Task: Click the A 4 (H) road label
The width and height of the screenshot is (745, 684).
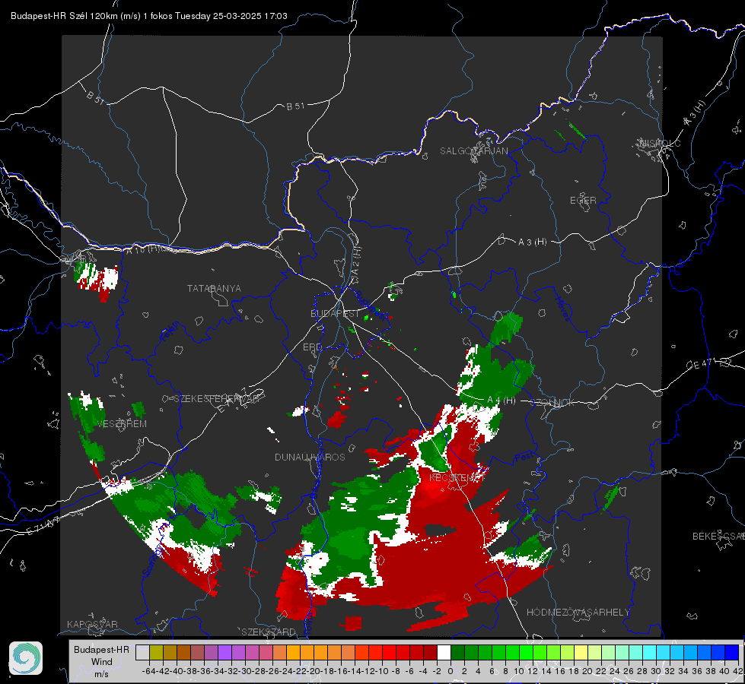Action: point(501,401)
